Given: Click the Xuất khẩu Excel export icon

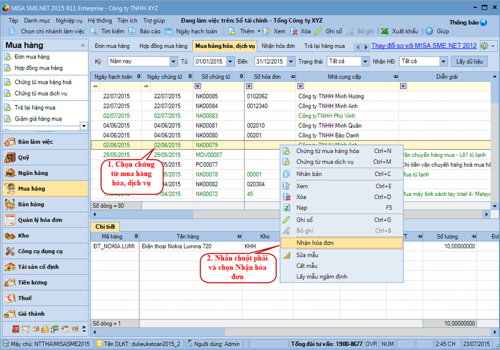Looking at the screenshot, I should coord(385,31).
